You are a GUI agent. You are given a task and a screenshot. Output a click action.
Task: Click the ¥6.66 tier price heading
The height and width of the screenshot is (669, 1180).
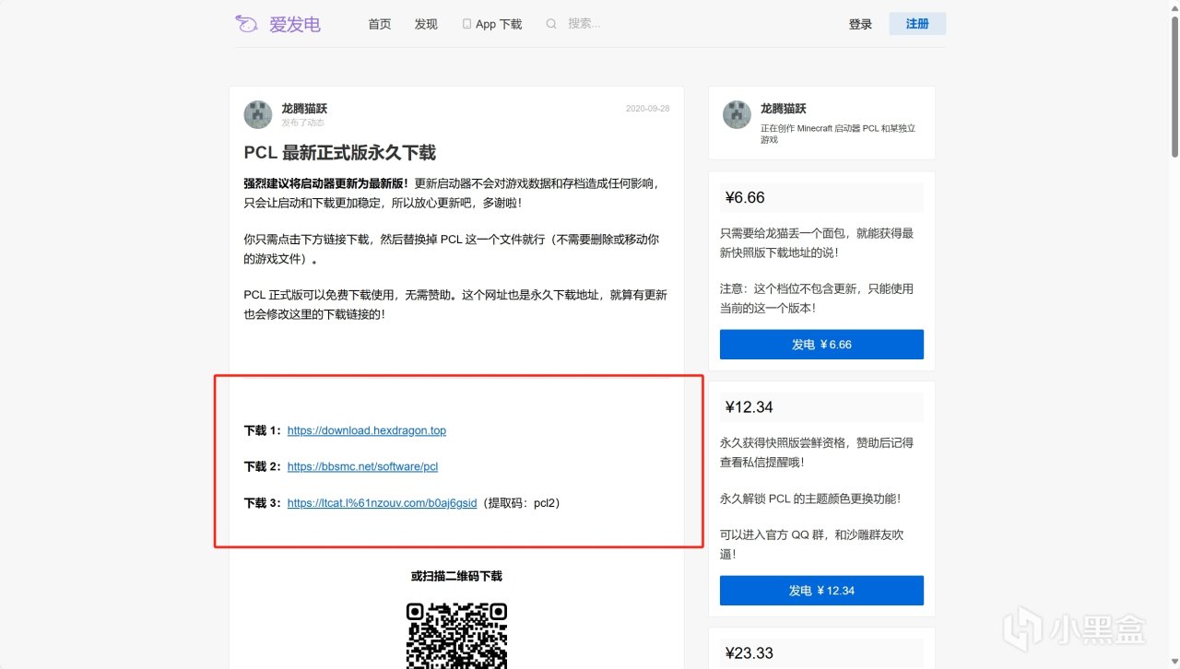click(745, 197)
